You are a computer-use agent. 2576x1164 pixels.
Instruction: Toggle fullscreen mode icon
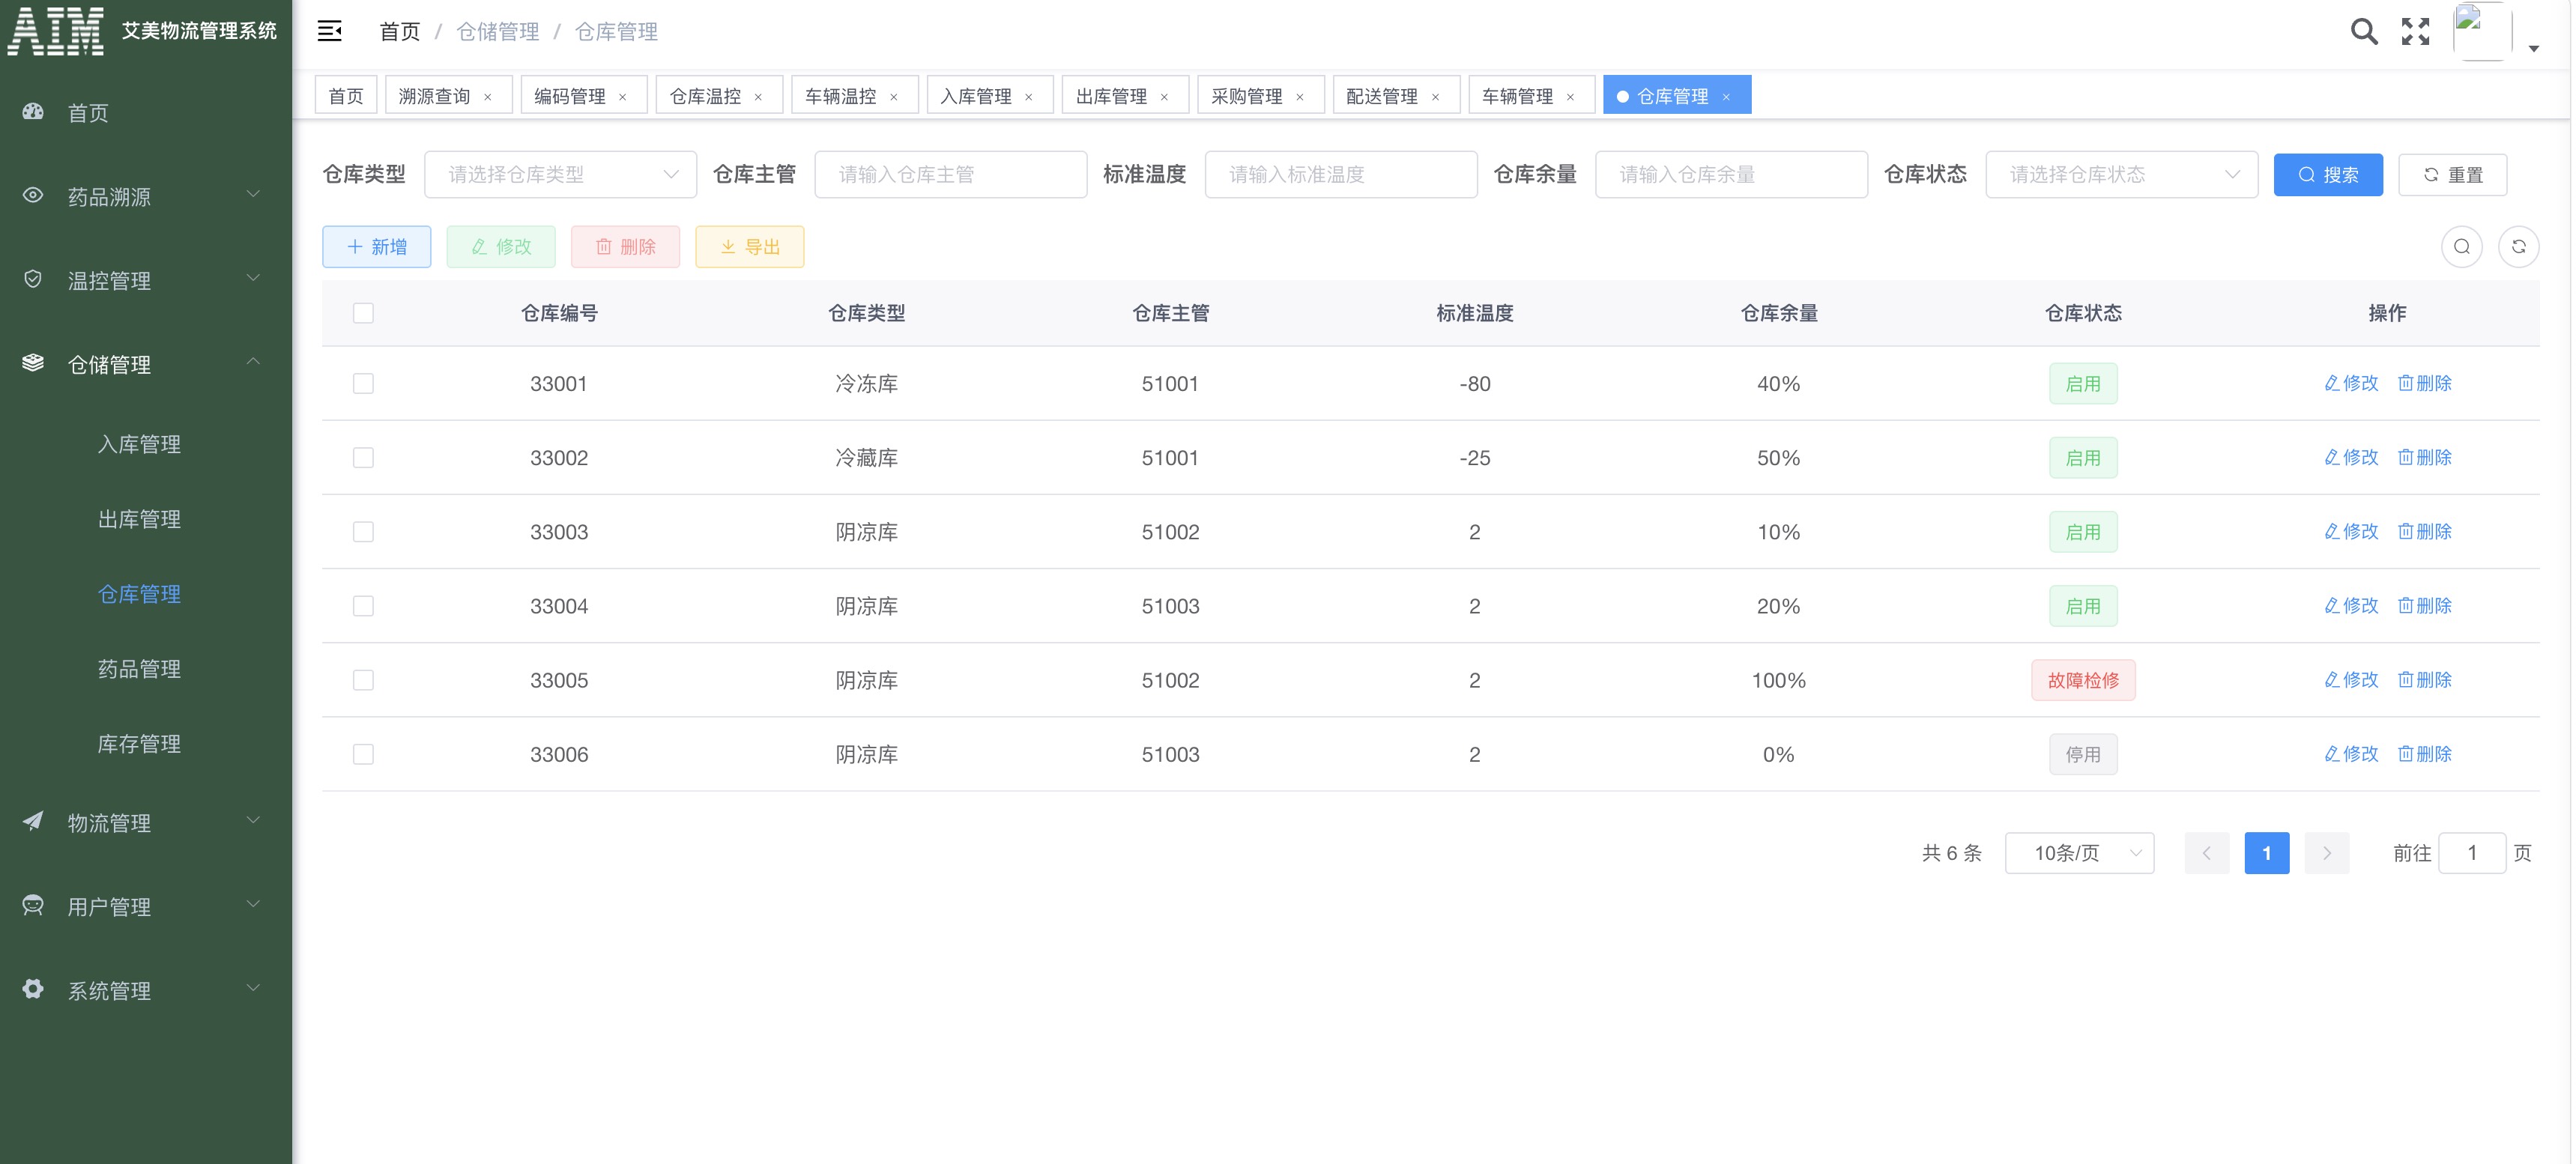[x=2415, y=31]
